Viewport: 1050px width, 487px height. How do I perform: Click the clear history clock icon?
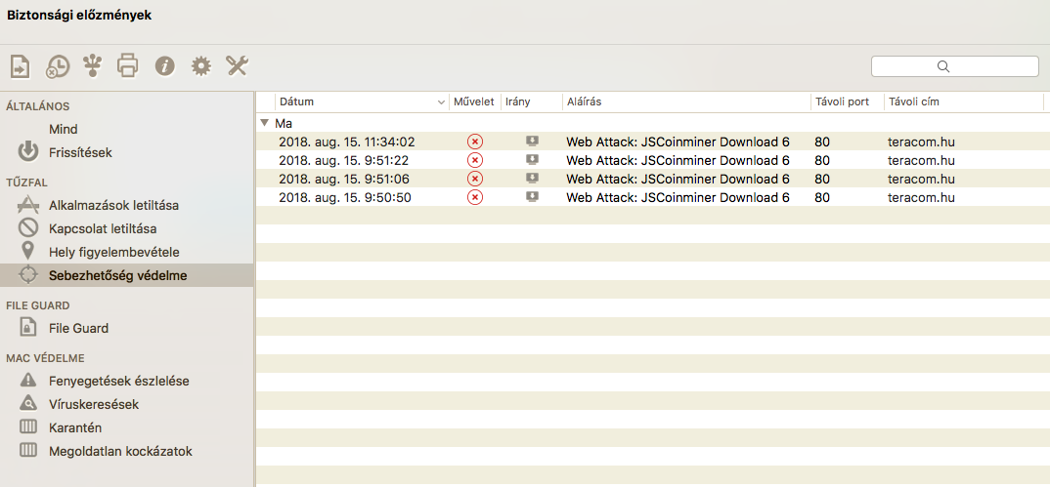pyautogui.click(x=57, y=66)
